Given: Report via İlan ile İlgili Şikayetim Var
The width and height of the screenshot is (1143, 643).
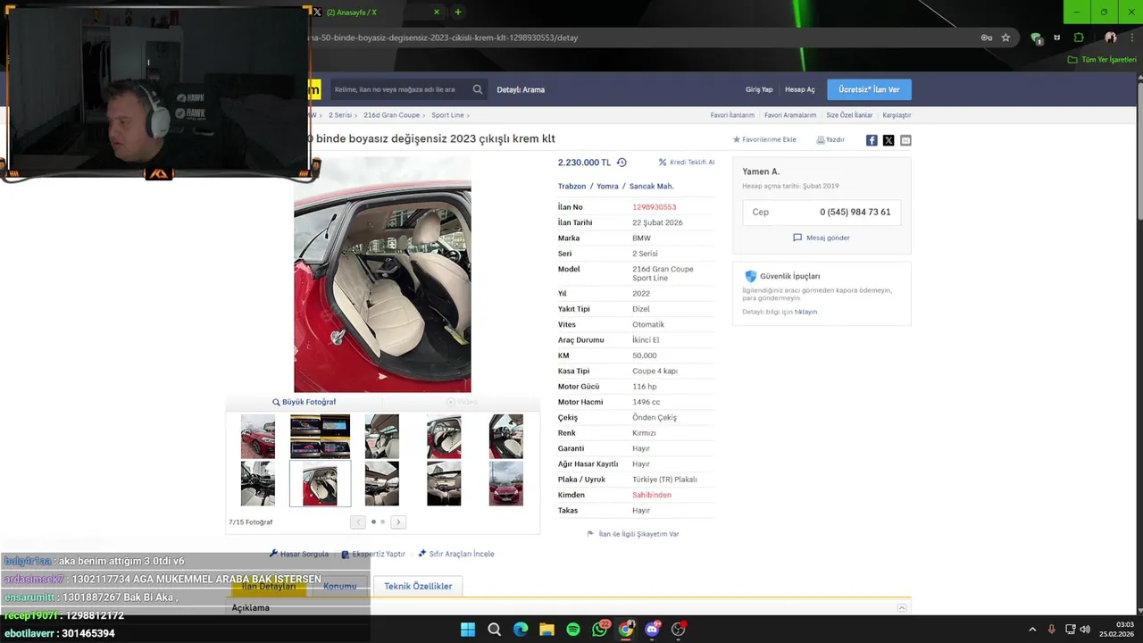Looking at the screenshot, I should point(633,534).
